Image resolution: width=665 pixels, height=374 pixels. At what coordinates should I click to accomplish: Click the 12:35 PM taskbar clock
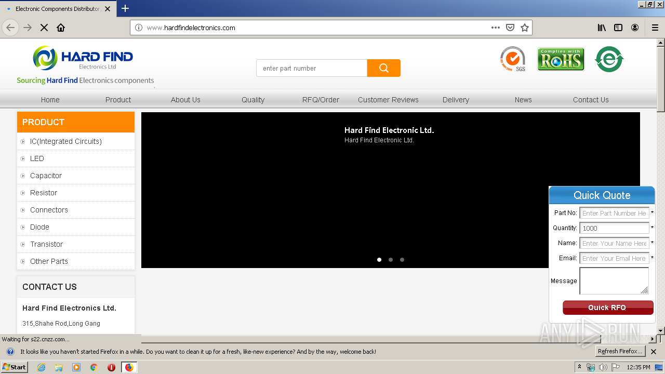[x=639, y=367]
